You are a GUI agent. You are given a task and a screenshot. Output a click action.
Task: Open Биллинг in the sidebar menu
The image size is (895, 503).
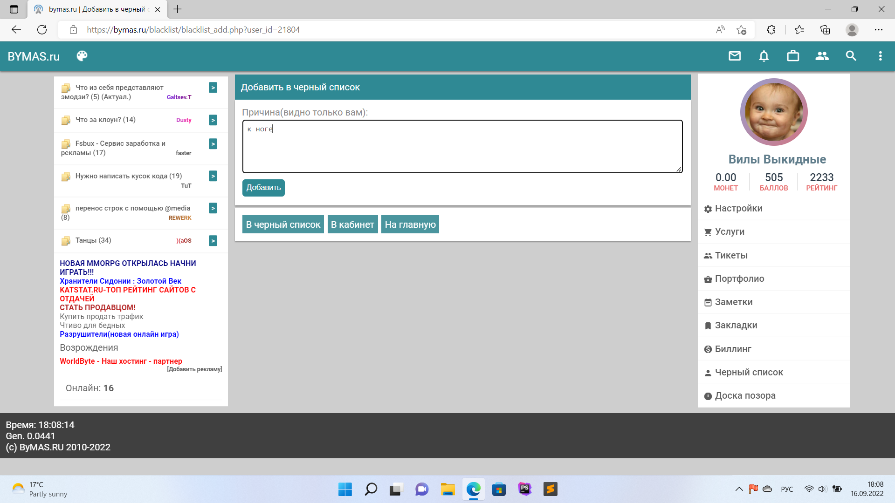click(x=733, y=349)
